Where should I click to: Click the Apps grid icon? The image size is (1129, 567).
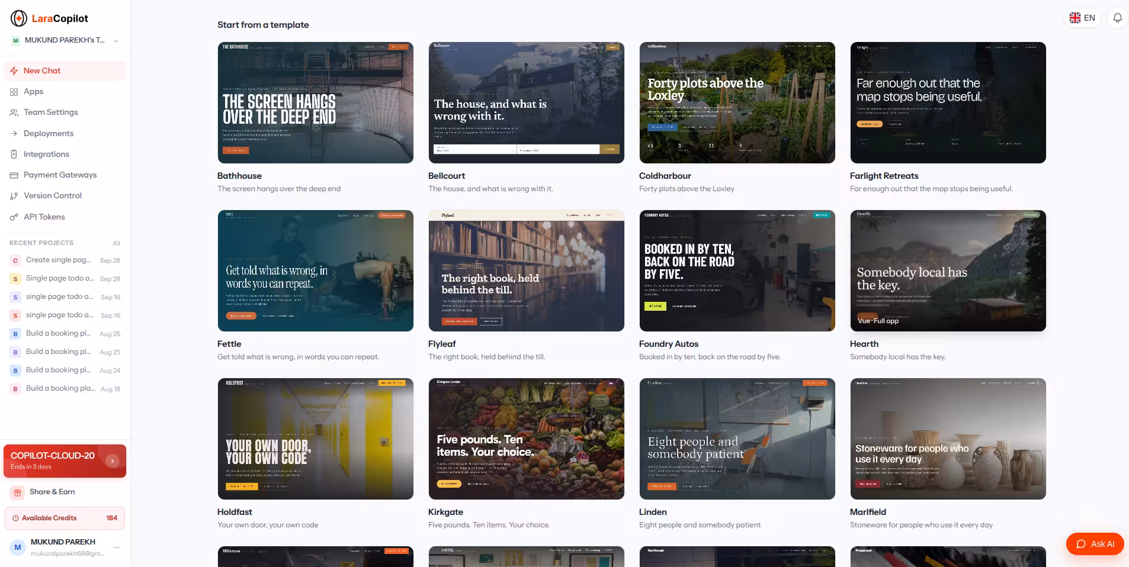(14, 92)
